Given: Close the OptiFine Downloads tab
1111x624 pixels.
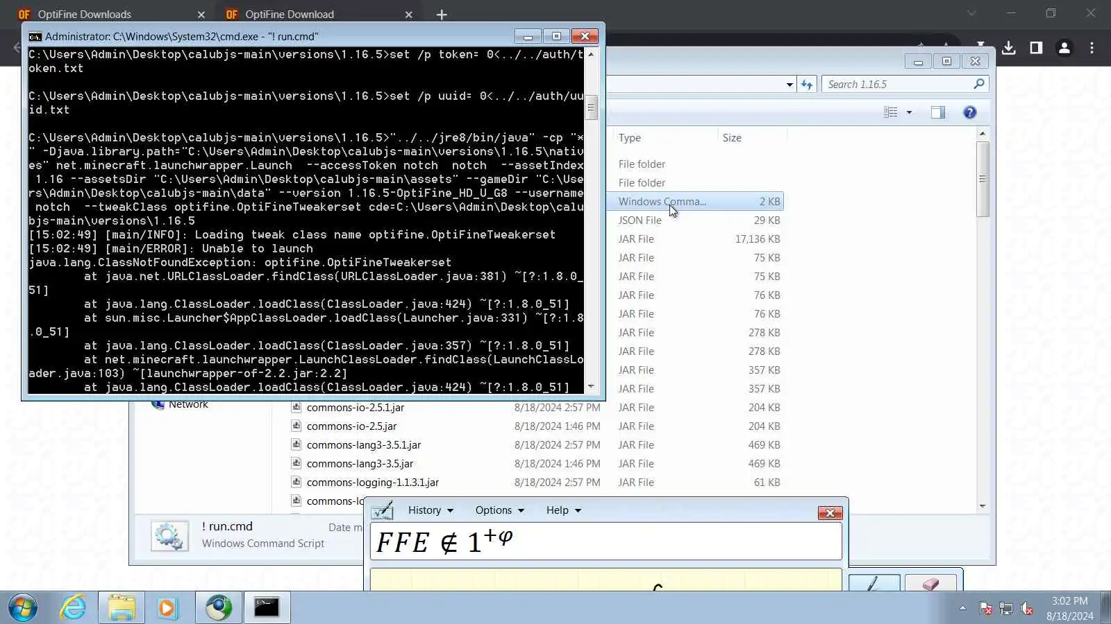Looking at the screenshot, I should point(201,15).
